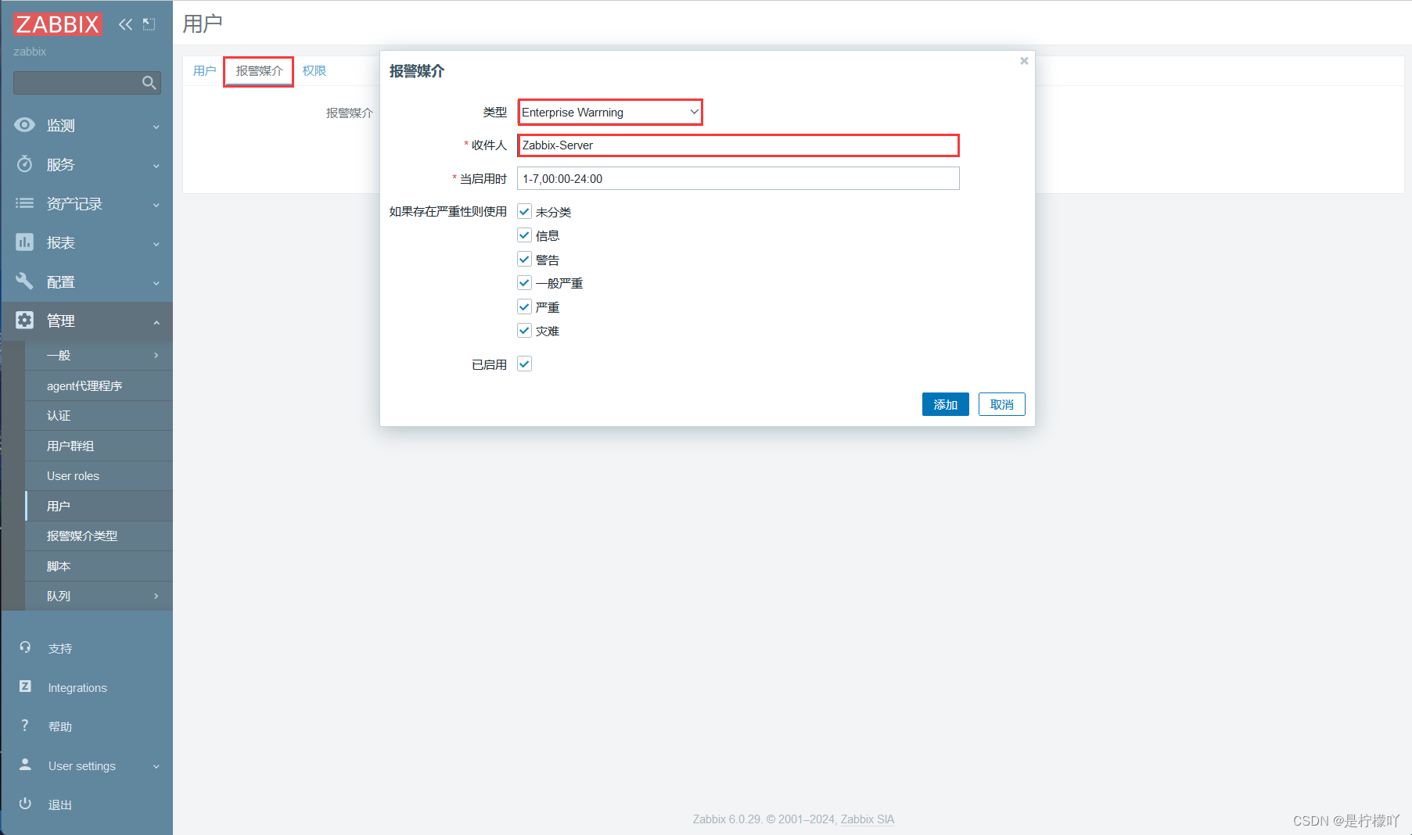Open the Zabbix SIA footer link
Screen dimensions: 1412x835
[868, 819]
